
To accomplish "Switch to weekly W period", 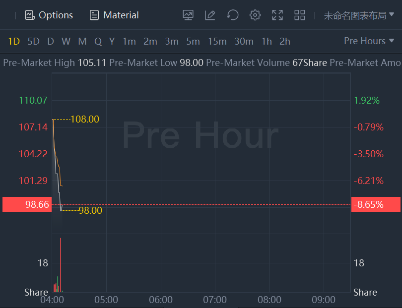I will coord(66,42).
